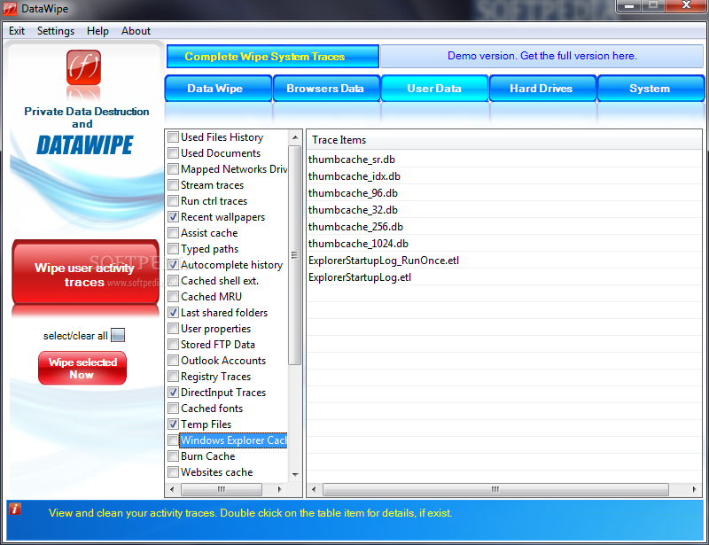Image resolution: width=709 pixels, height=545 pixels.
Task: Click Trace Items horizontal scroll left arrow
Action: [x=314, y=489]
